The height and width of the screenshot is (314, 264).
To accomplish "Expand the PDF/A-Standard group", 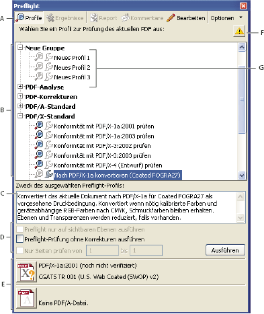I will pyautogui.click(x=20, y=106).
